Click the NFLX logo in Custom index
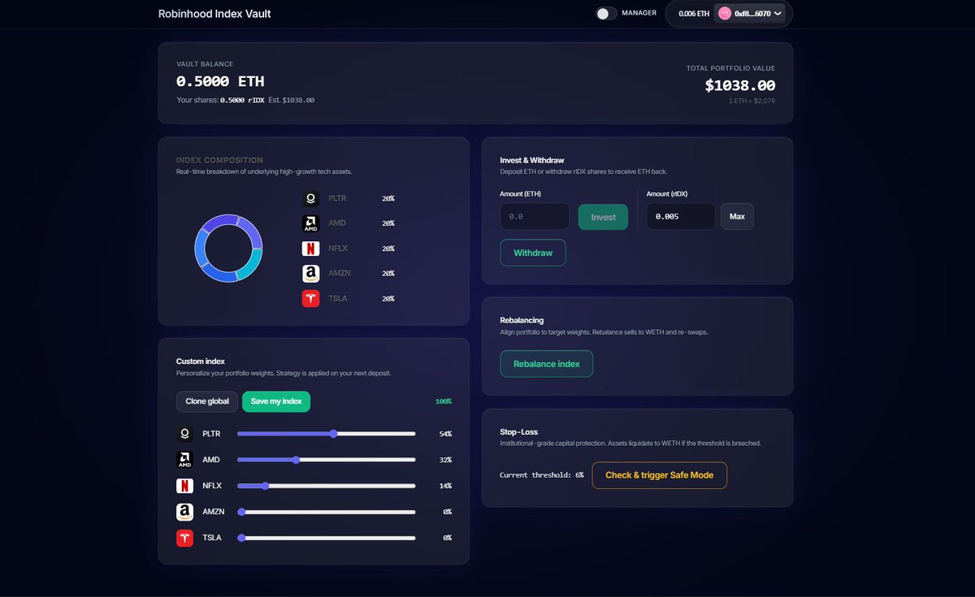 (184, 486)
